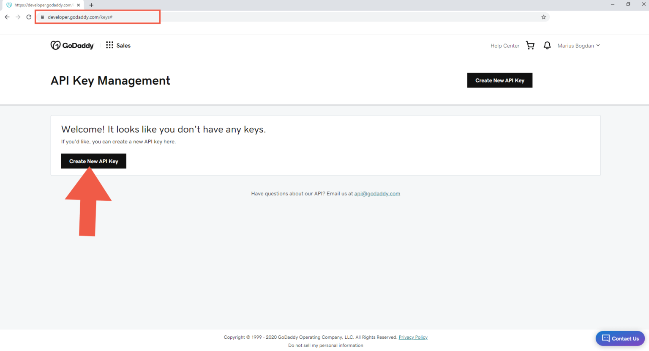Click the Contact Us chat icon
The image size is (649, 351).
coord(605,338)
